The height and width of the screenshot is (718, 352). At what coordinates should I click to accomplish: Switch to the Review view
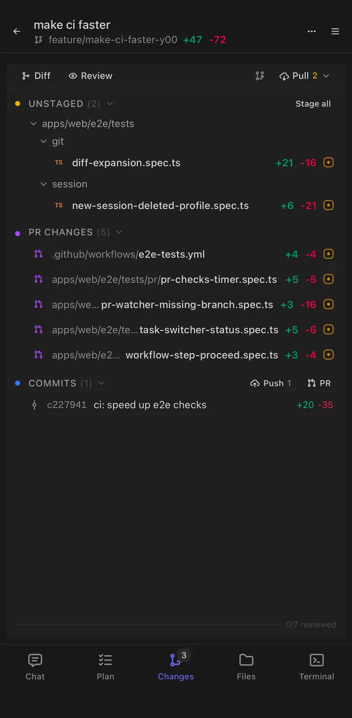(90, 76)
